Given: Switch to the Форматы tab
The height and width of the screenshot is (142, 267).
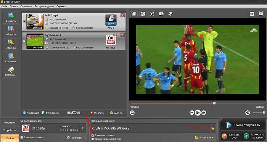Looking at the screenshot, I should (10, 123).
